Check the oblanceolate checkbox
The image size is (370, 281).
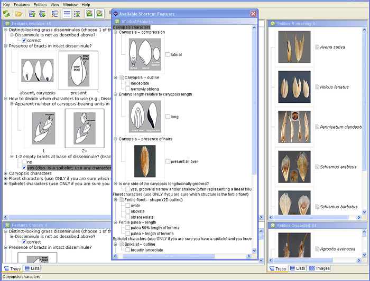pyautogui.click(x=128, y=217)
